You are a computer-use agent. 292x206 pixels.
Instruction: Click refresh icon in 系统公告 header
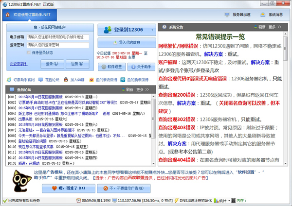click(255, 27)
